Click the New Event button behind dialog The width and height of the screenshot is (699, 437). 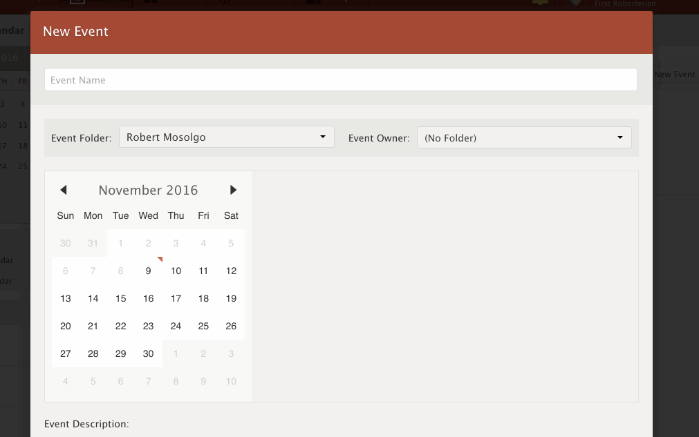point(675,75)
